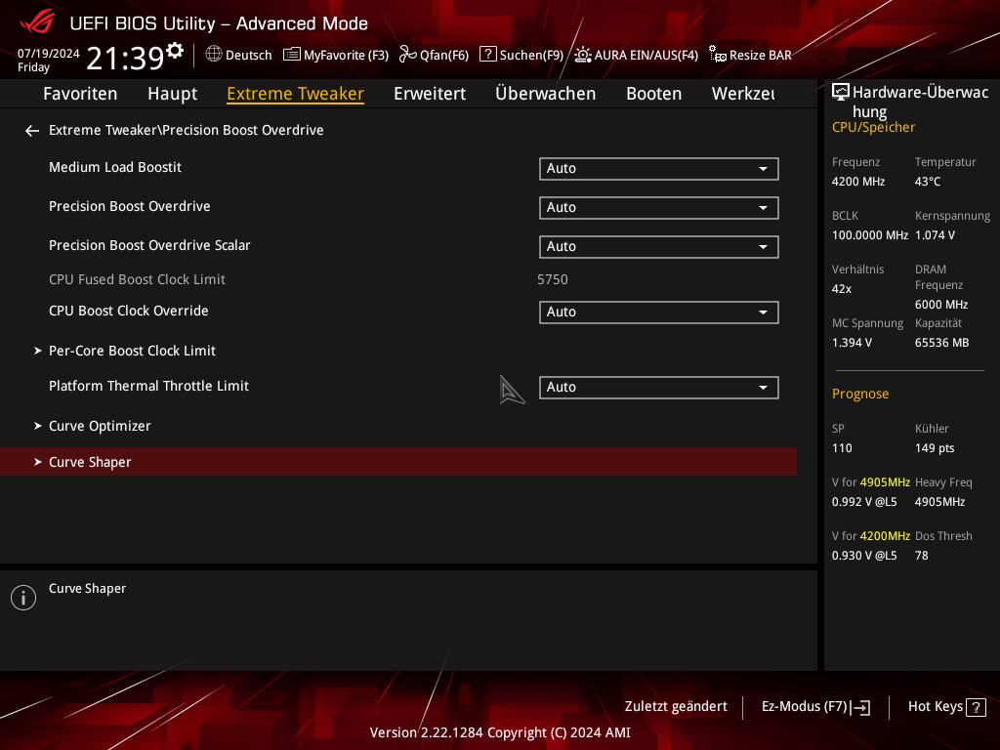Open MyFavorite (F3)
This screenshot has height=750, width=1000.
tap(346, 55)
